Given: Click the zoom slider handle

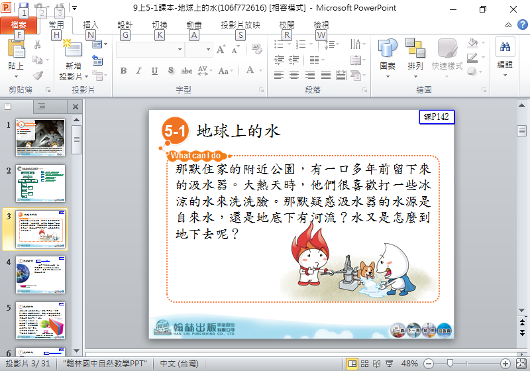Looking at the screenshot, I should [x=450, y=364].
